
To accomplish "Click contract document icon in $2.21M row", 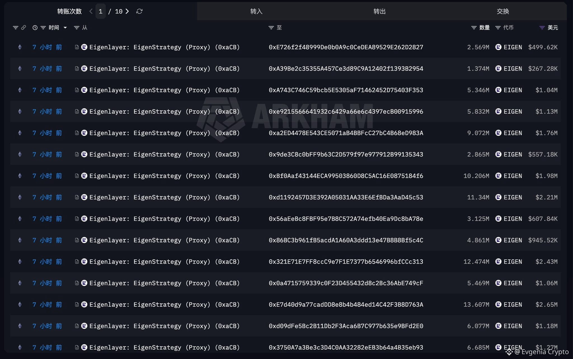I will [77, 197].
